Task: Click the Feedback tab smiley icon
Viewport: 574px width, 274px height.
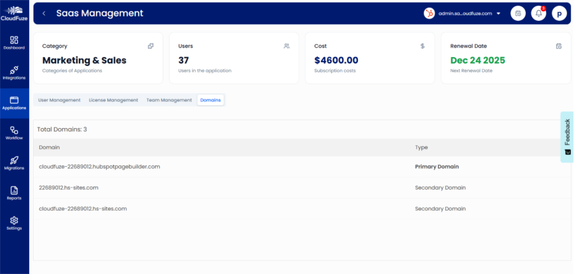Action: coord(568,152)
